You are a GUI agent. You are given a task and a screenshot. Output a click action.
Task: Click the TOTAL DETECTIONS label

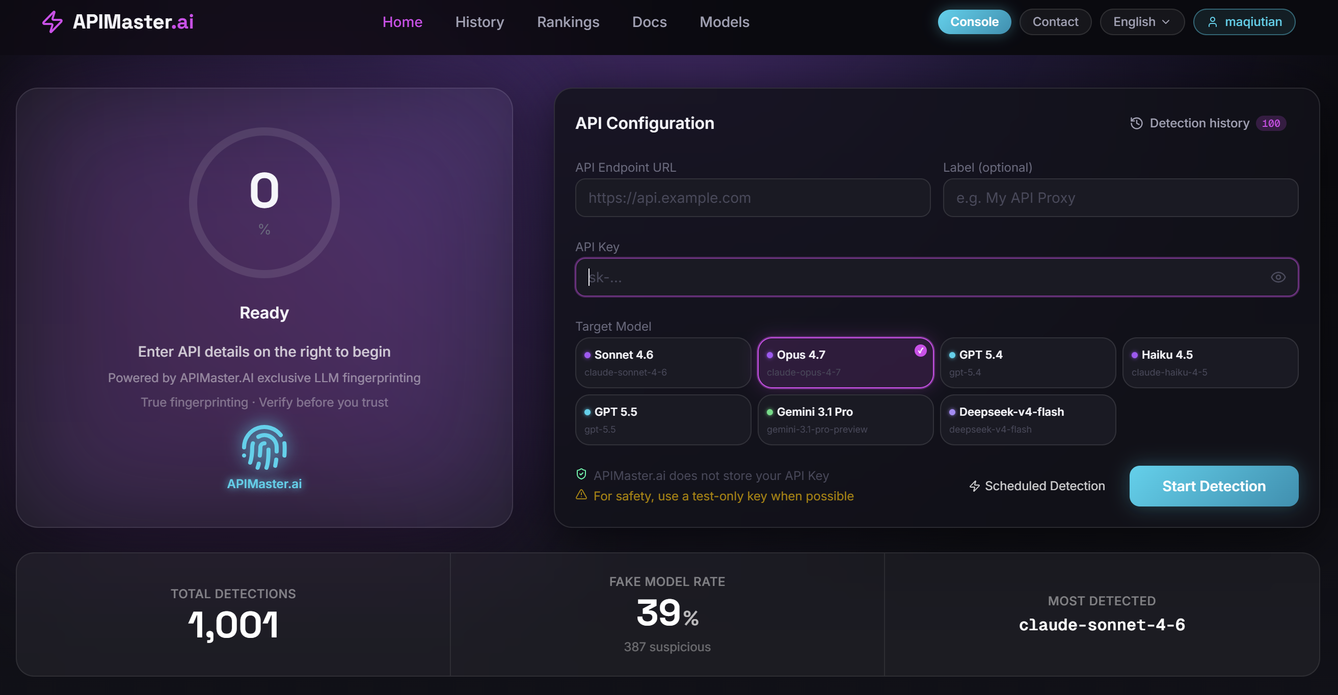tap(233, 594)
